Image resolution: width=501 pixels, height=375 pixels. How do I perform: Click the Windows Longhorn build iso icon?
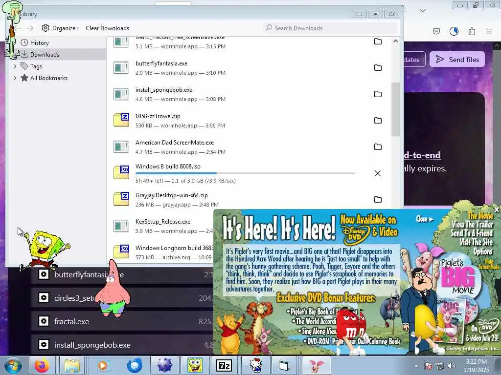click(121, 251)
